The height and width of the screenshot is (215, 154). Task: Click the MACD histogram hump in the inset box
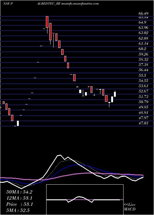[x=79, y=198]
